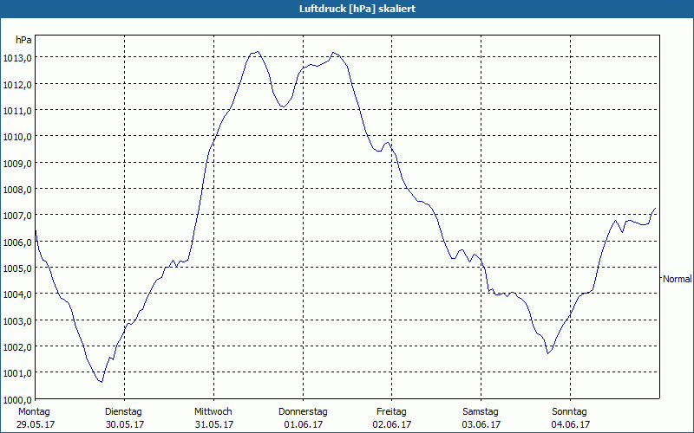Click the 1006,0 axis value
Screen dimensions: 694x433
click(x=16, y=242)
